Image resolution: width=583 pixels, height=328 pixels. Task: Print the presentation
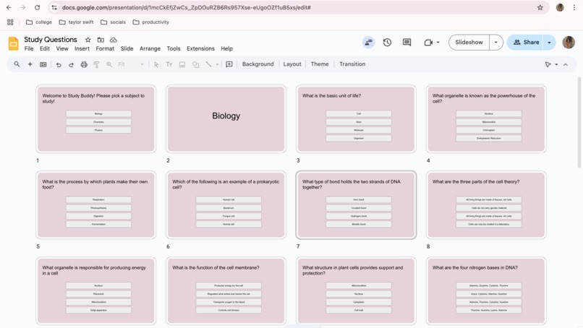84,64
